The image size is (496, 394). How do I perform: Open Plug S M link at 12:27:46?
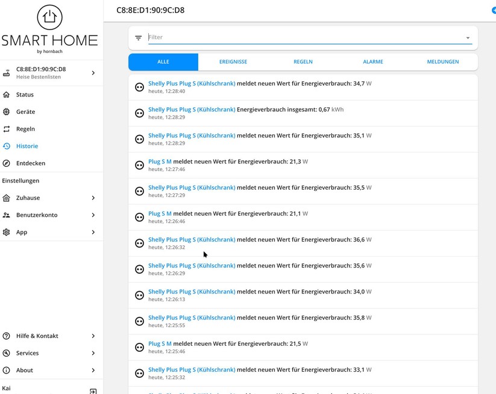click(x=160, y=161)
